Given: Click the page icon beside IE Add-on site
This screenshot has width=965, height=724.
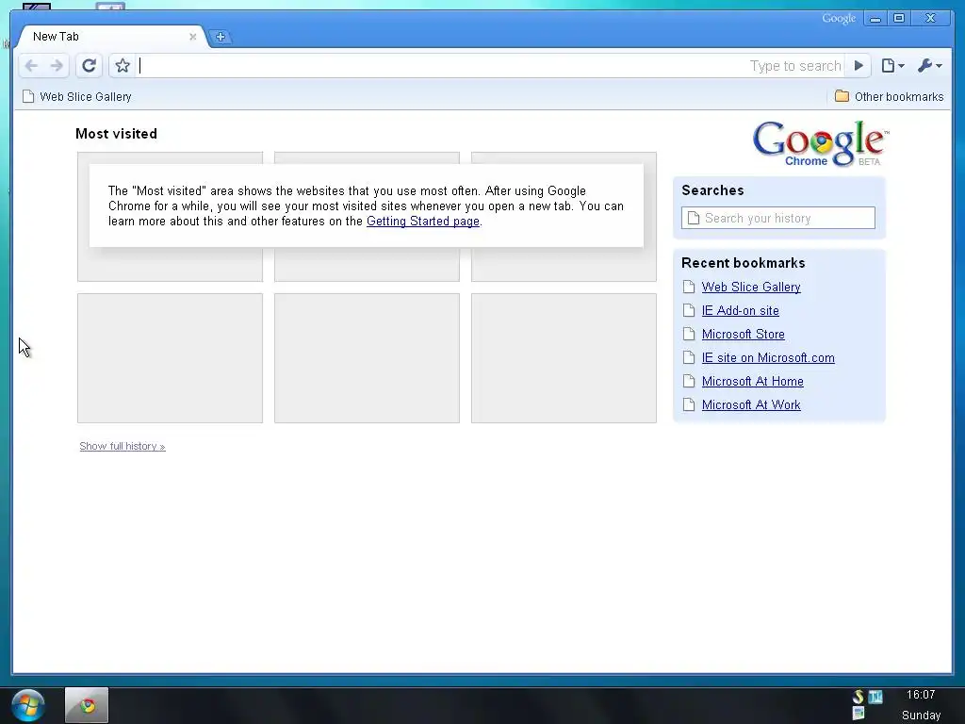Looking at the screenshot, I should click(689, 310).
